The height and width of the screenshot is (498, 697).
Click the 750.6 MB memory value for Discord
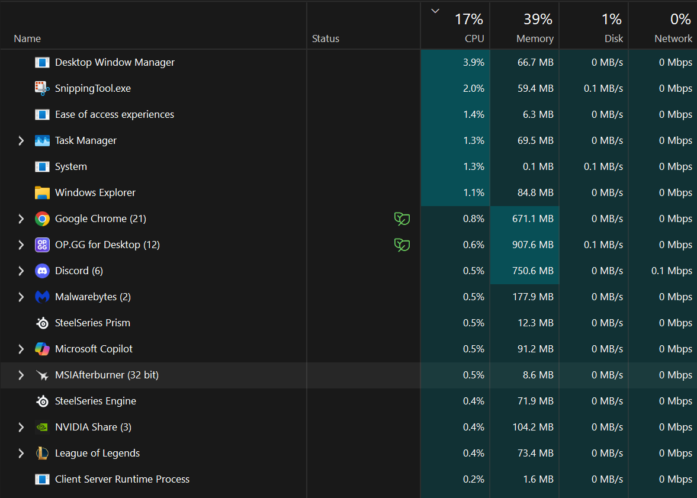pyautogui.click(x=532, y=271)
